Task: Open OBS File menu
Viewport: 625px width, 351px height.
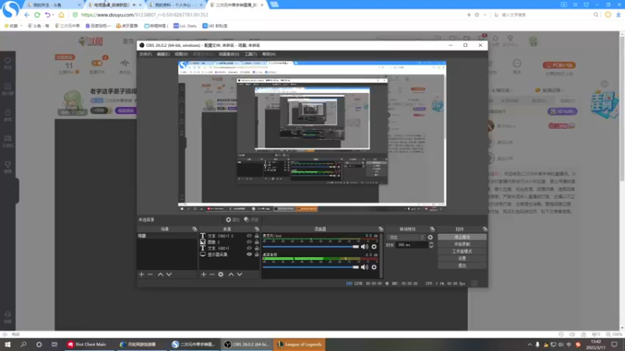Action: [145, 54]
